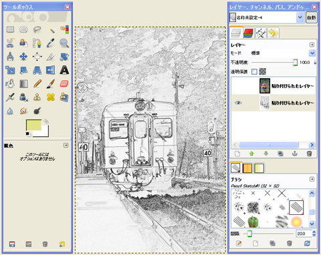Select the Scissors Select tool
321x255 pixels.
click(10, 43)
